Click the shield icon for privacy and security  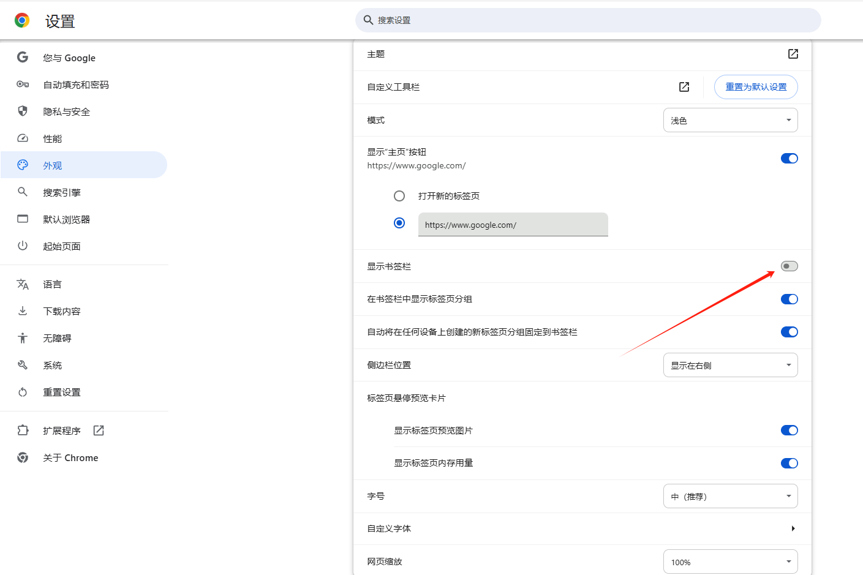click(23, 111)
